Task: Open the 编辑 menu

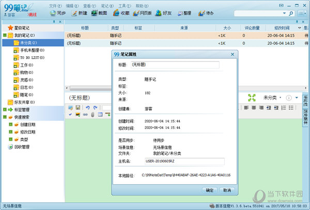Action: tap(72, 6)
